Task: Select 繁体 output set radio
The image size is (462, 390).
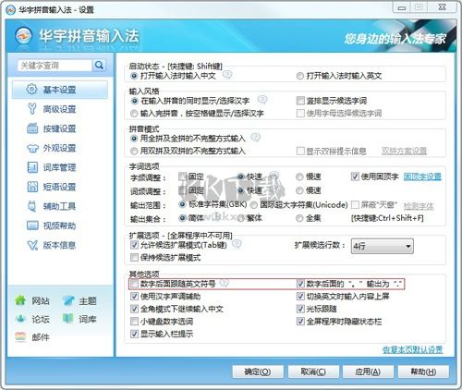Action: [x=241, y=218]
